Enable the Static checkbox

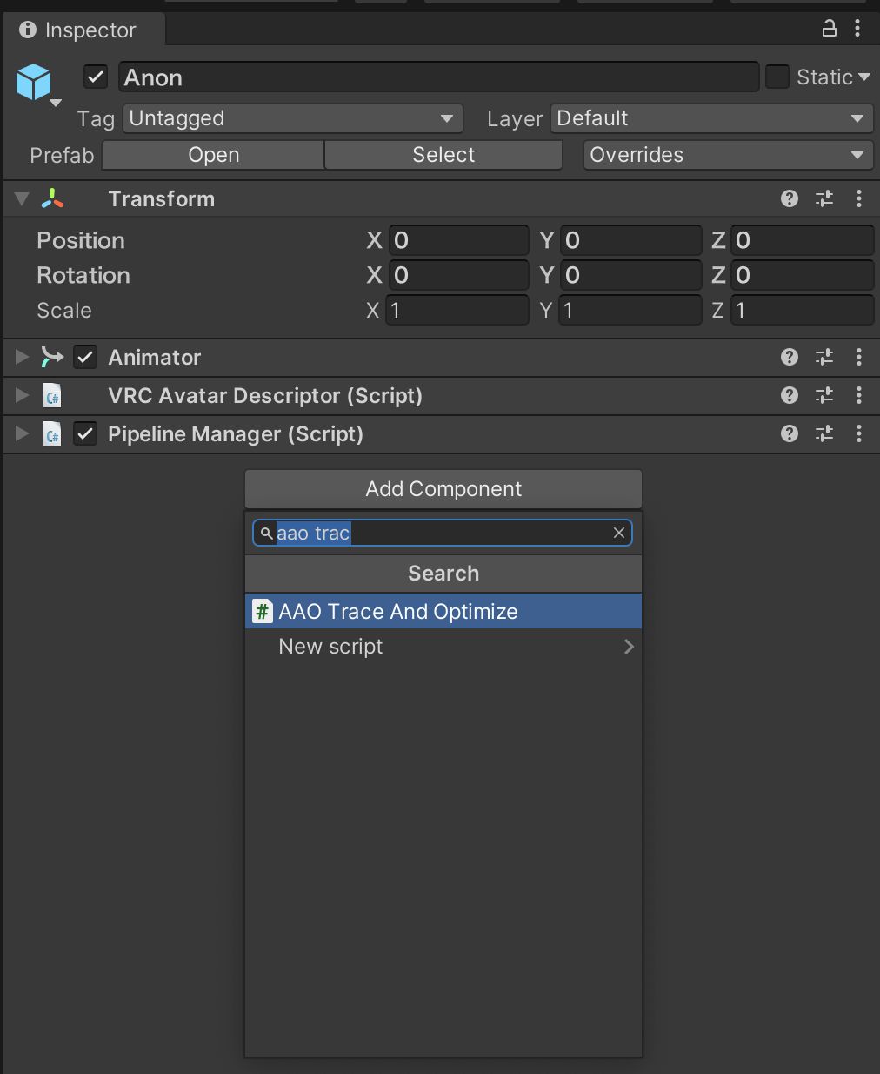777,77
